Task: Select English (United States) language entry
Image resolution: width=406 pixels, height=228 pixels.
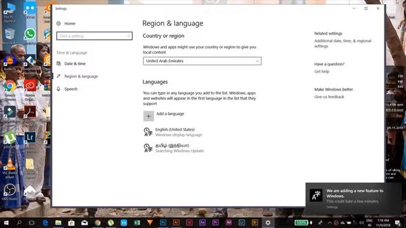Action: 173,132
